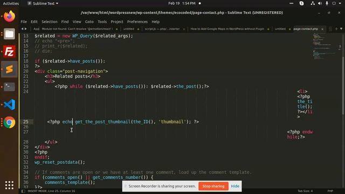Switch to How to Add Google Maps tab
Viewport: 345px width, 194px height.
[x=227, y=29]
